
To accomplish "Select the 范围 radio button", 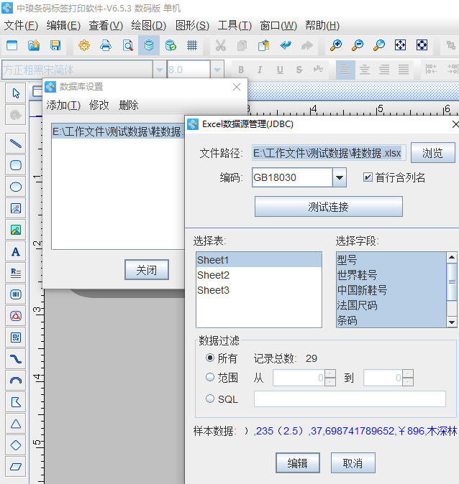I will [x=210, y=378].
